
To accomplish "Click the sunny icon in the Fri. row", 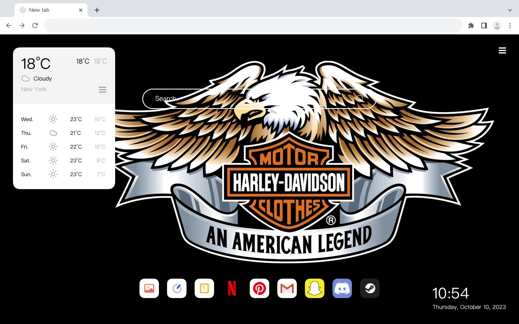I will coord(53,147).
